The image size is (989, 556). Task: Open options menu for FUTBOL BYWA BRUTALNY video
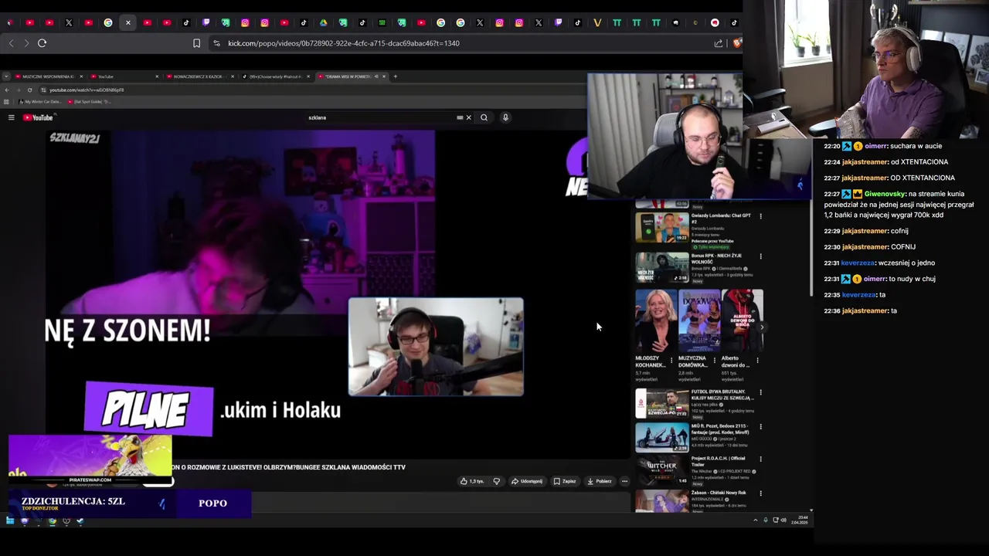tap(760, 392)
